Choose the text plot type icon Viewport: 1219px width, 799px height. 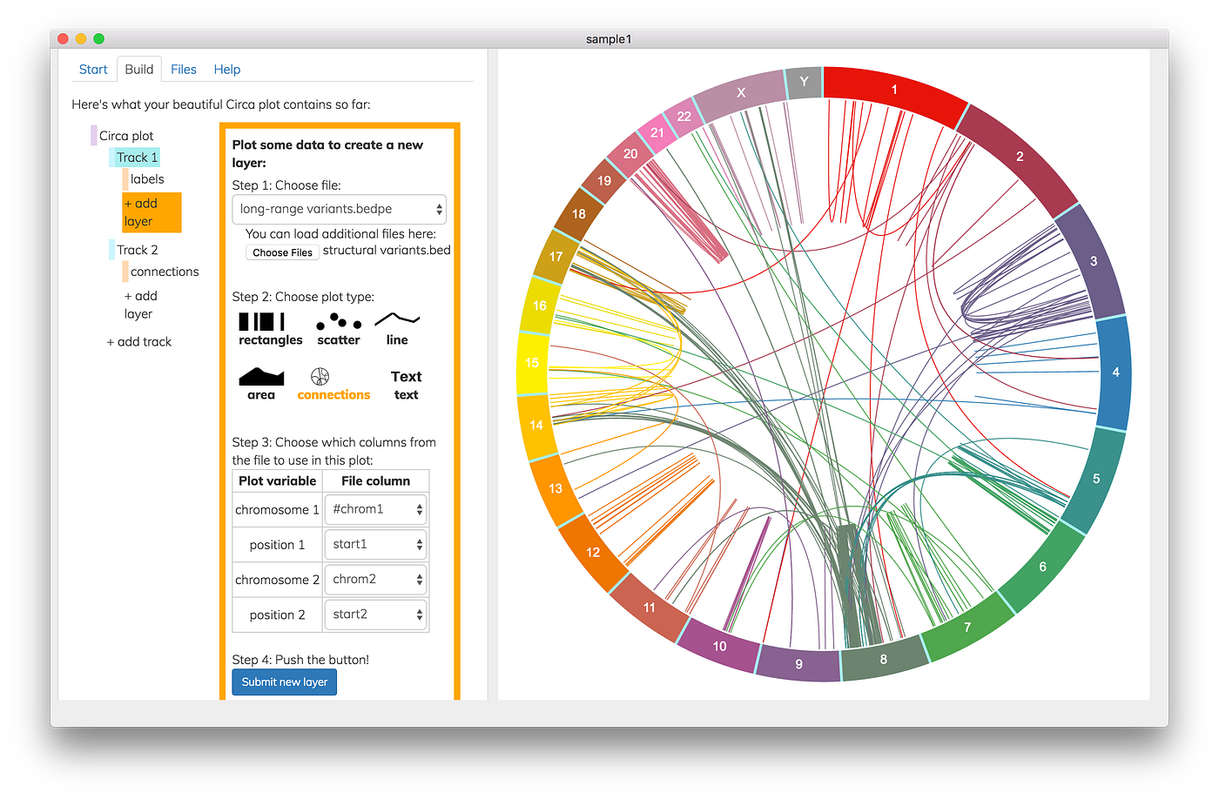(x=406, y=381)
